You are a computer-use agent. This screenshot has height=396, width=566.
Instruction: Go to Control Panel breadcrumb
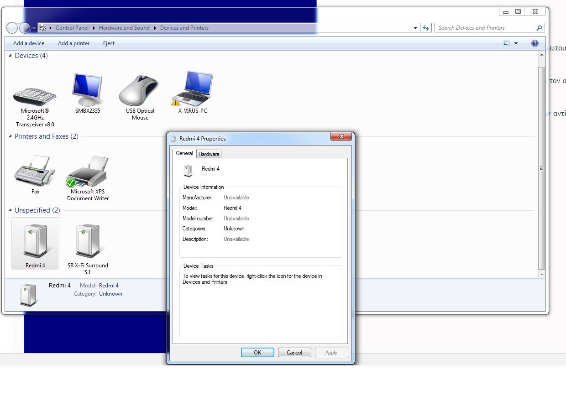pos(72,28)
